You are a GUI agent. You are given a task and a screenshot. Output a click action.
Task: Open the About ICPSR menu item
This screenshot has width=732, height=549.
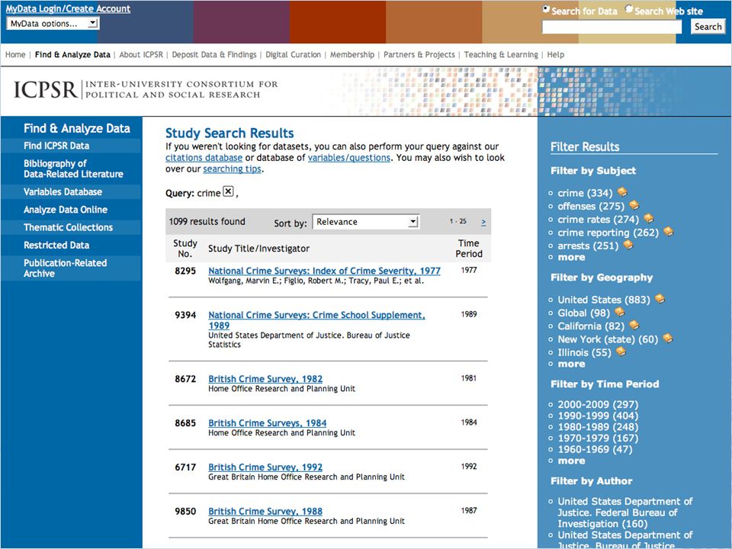141,55
